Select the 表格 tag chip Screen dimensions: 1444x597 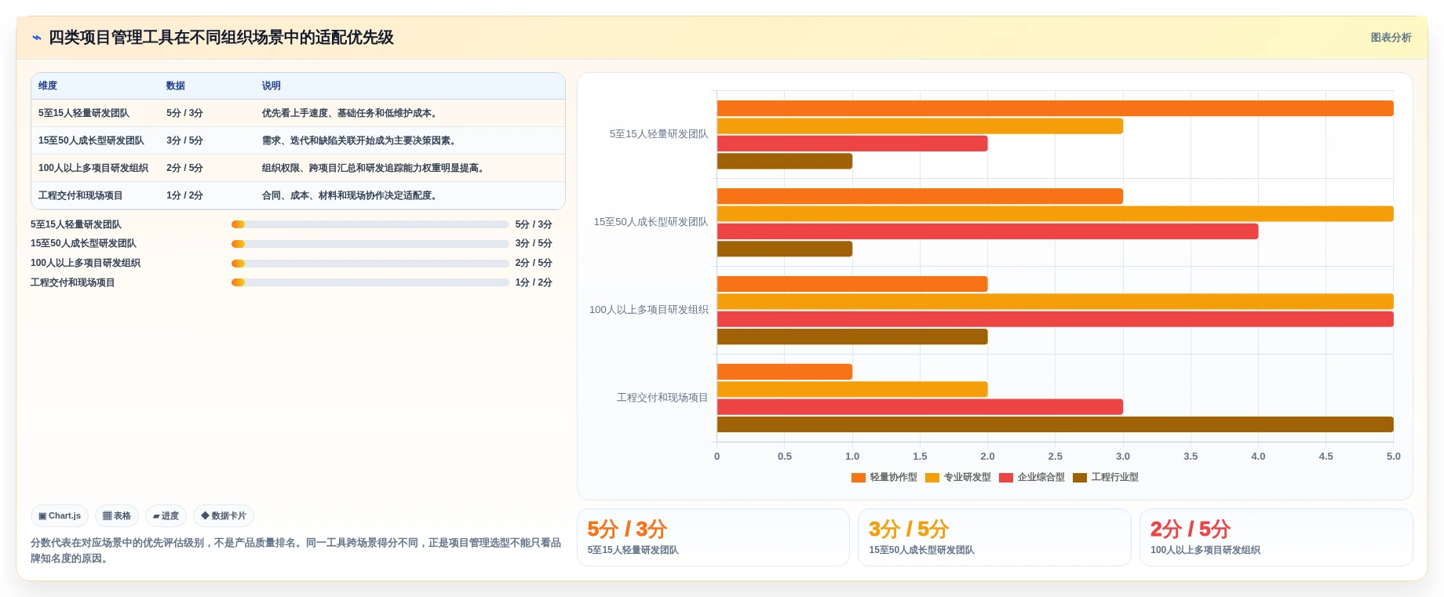tap(117, 516)
